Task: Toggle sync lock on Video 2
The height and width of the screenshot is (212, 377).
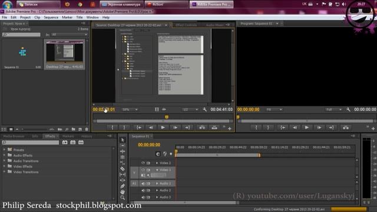Action: (148, 163)
